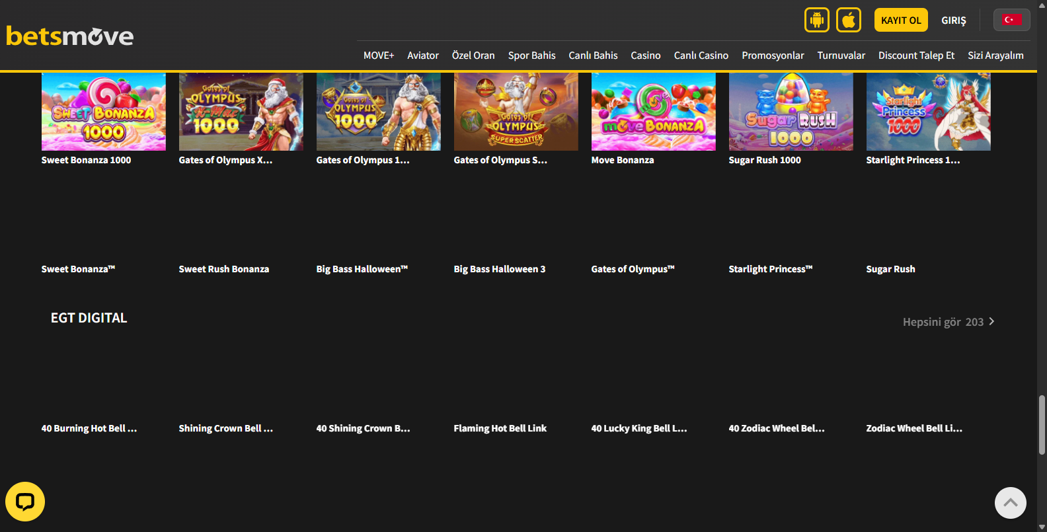Click the Android app download icon
The image size is (1047, 532).
816,20
